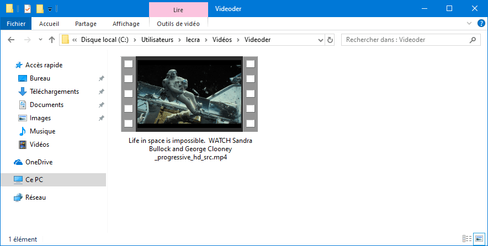Open Musique in navigation pane
The height and width of the screenshot is (246, 488).
pyautogui.click(x=43, y=131)
